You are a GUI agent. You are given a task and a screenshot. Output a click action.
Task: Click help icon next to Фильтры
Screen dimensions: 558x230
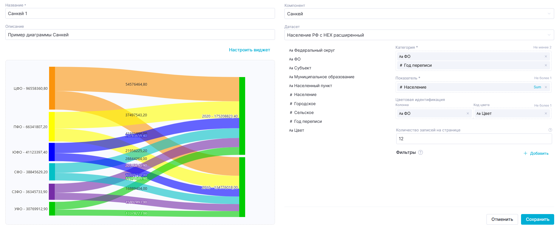tap(420, 152)
